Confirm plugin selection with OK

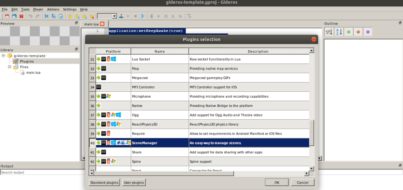tap(277, 183)
